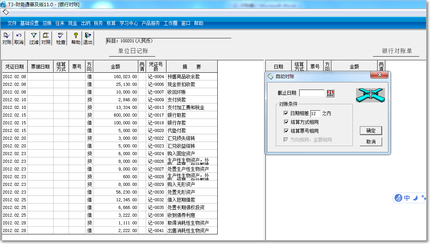
Task: Click the 退出 exit toolbar icon
Action: [x=88, y=38]
